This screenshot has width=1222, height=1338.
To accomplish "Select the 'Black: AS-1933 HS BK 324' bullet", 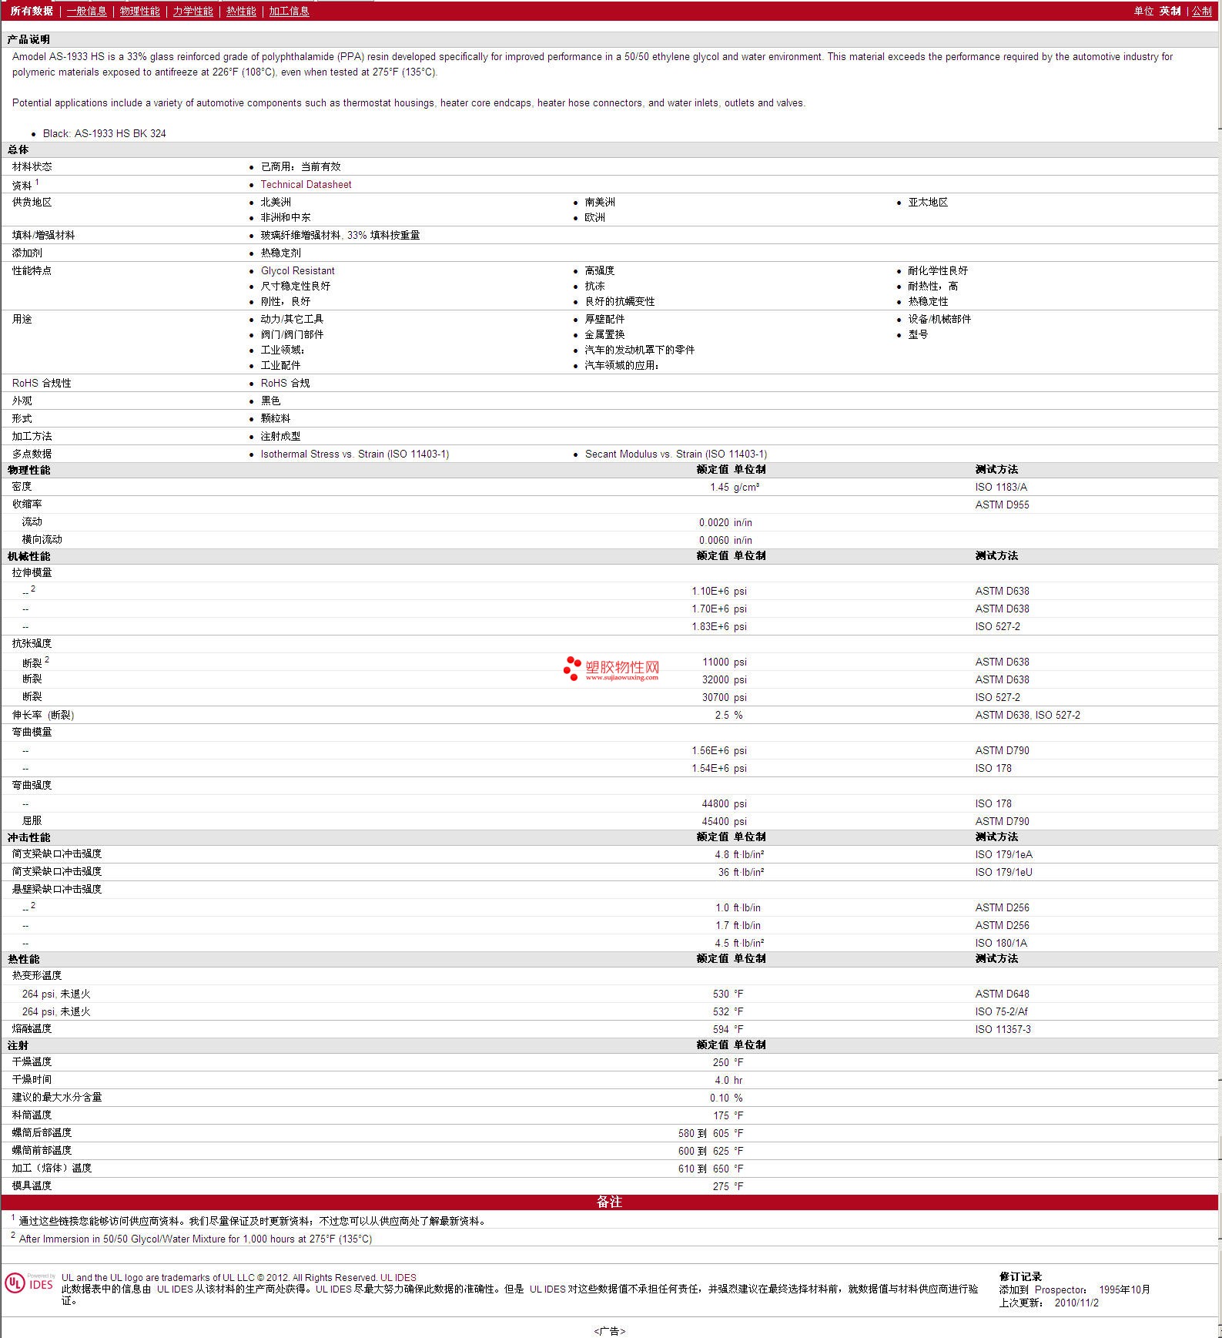I will [105, 133].
